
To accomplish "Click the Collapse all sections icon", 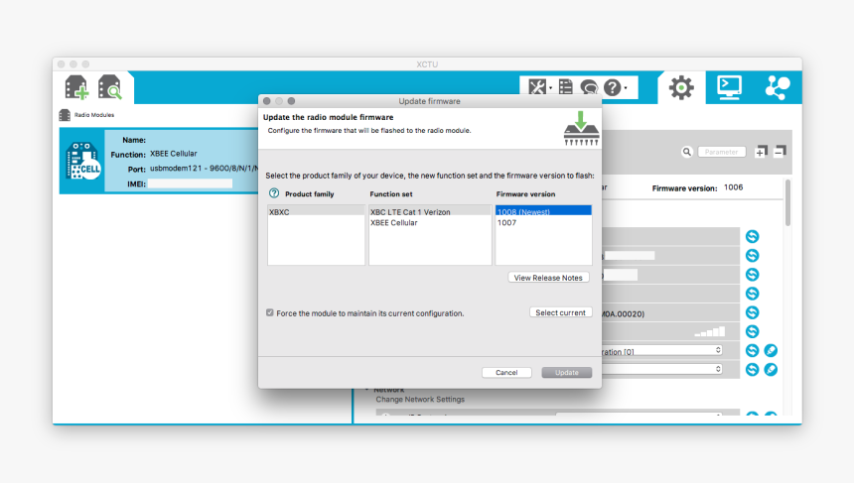I will [780, 152].
